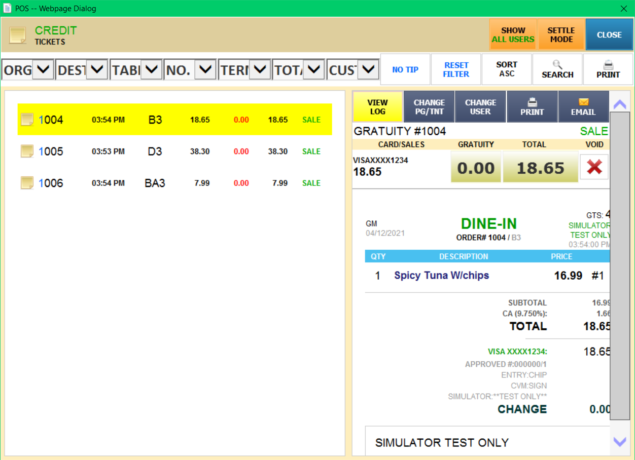The width and height of the screenshot is (635, 460).
Task: Apply the No Tip filter
Action: [x=405, y=69]
